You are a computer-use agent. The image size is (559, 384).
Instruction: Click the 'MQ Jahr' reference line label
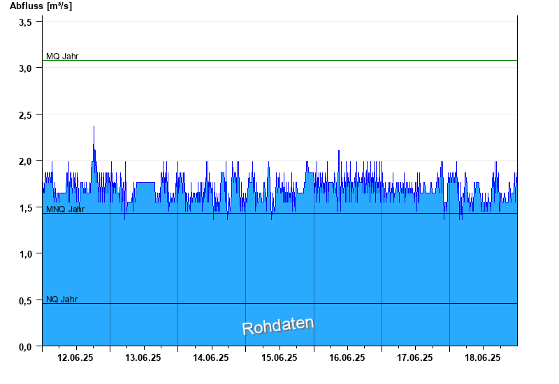coord(62,57)
